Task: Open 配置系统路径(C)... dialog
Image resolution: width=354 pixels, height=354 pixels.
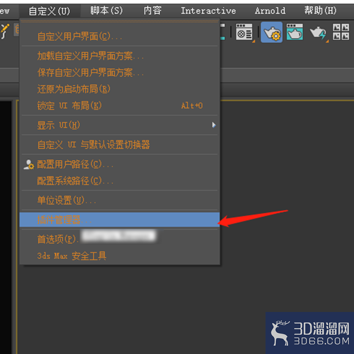Action: (x=119, y=181)
